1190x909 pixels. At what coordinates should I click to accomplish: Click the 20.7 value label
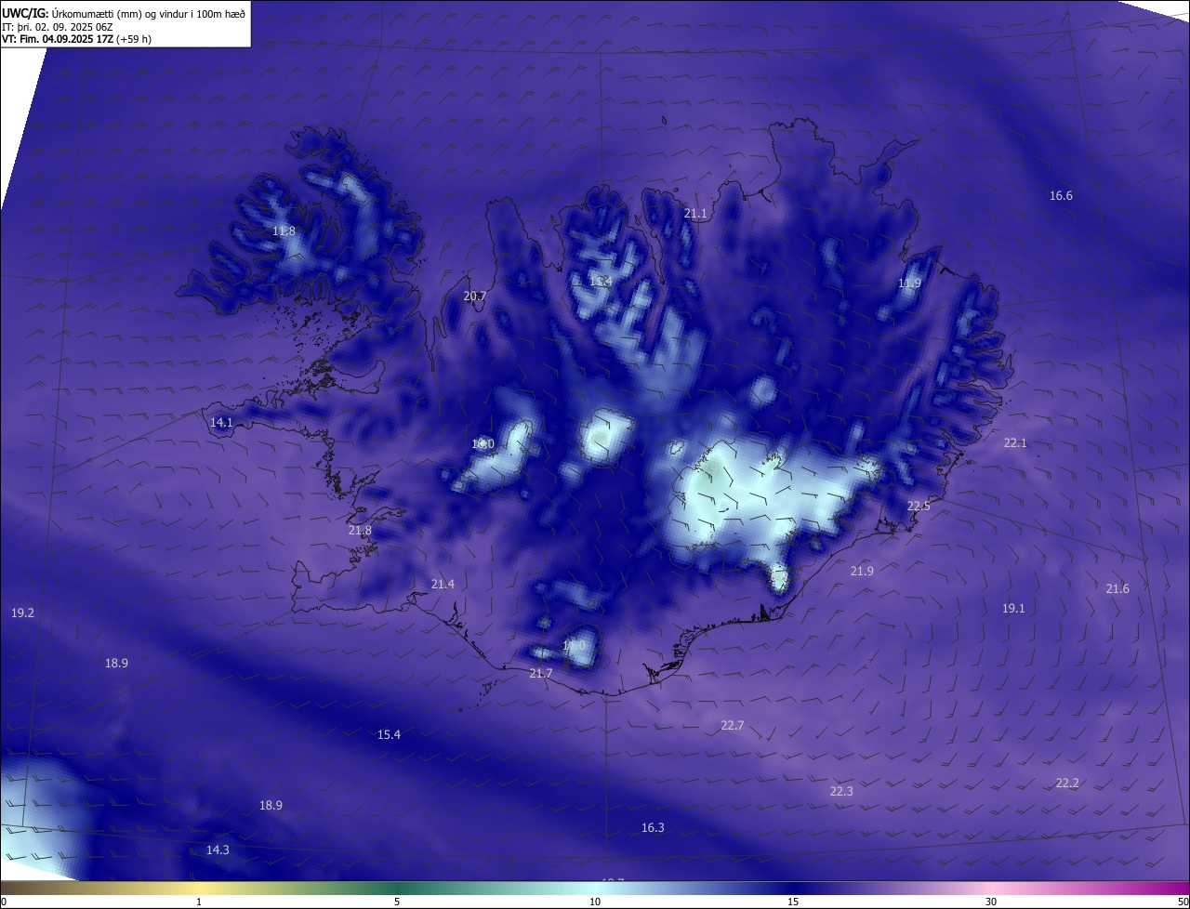[474, 296]
